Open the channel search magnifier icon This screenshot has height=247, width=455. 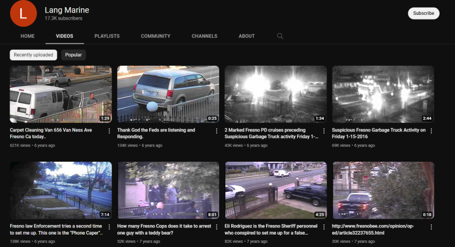tap(280, 36)
